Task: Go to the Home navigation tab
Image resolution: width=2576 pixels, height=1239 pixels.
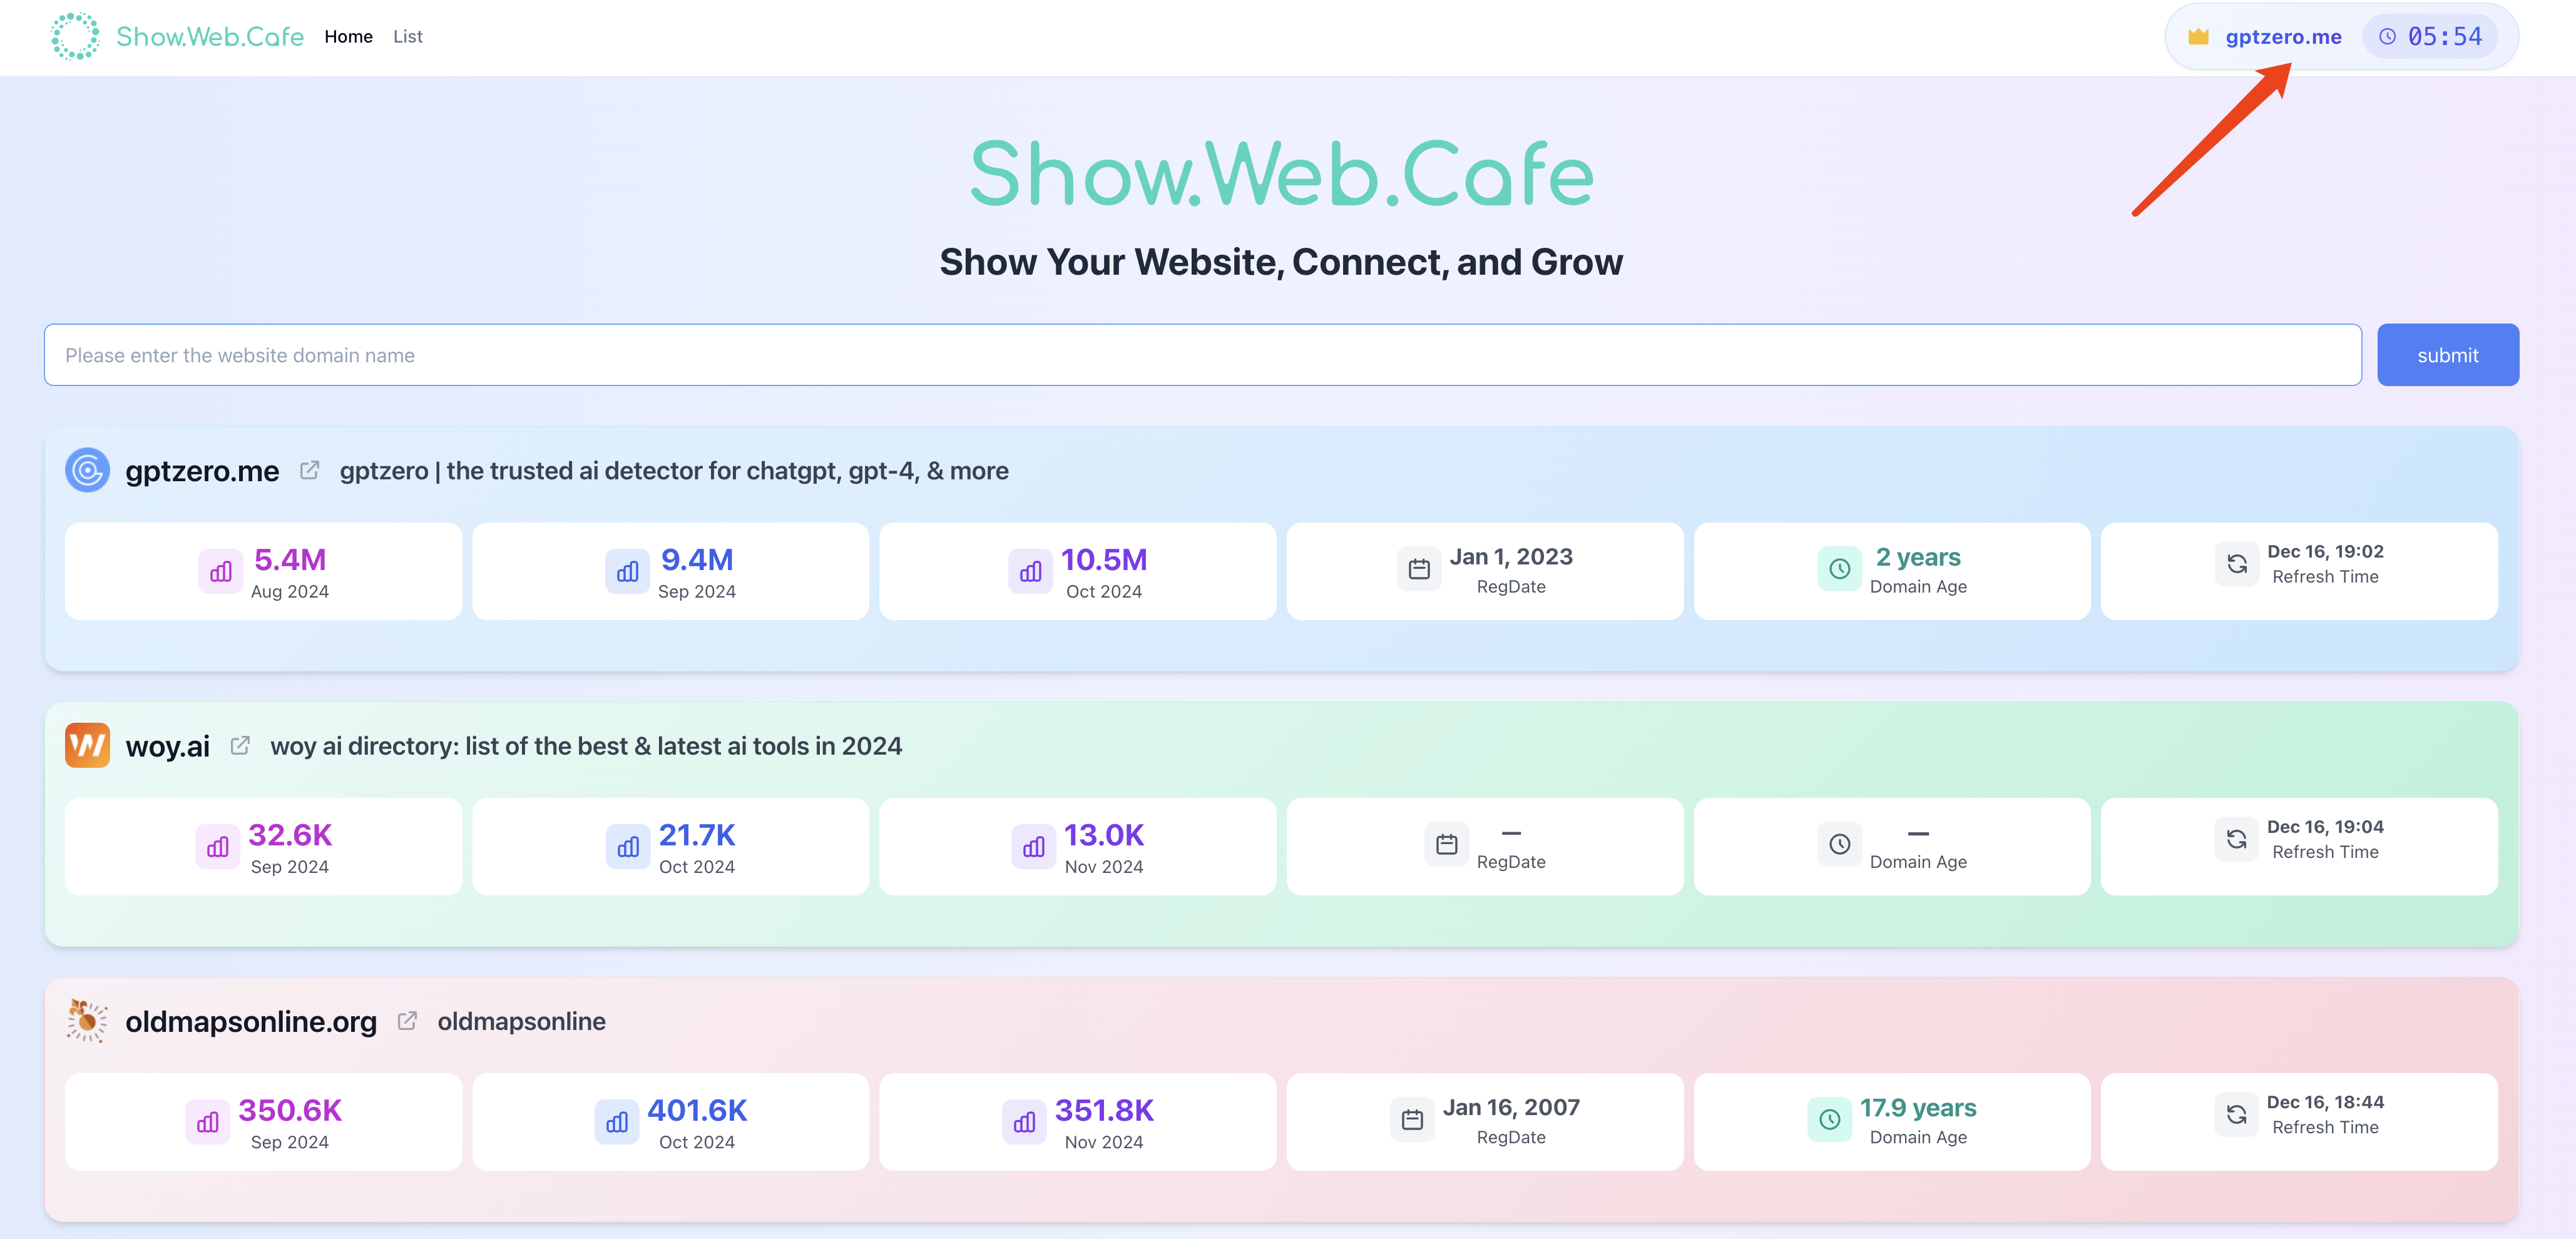Action: (x=348, y=37)
